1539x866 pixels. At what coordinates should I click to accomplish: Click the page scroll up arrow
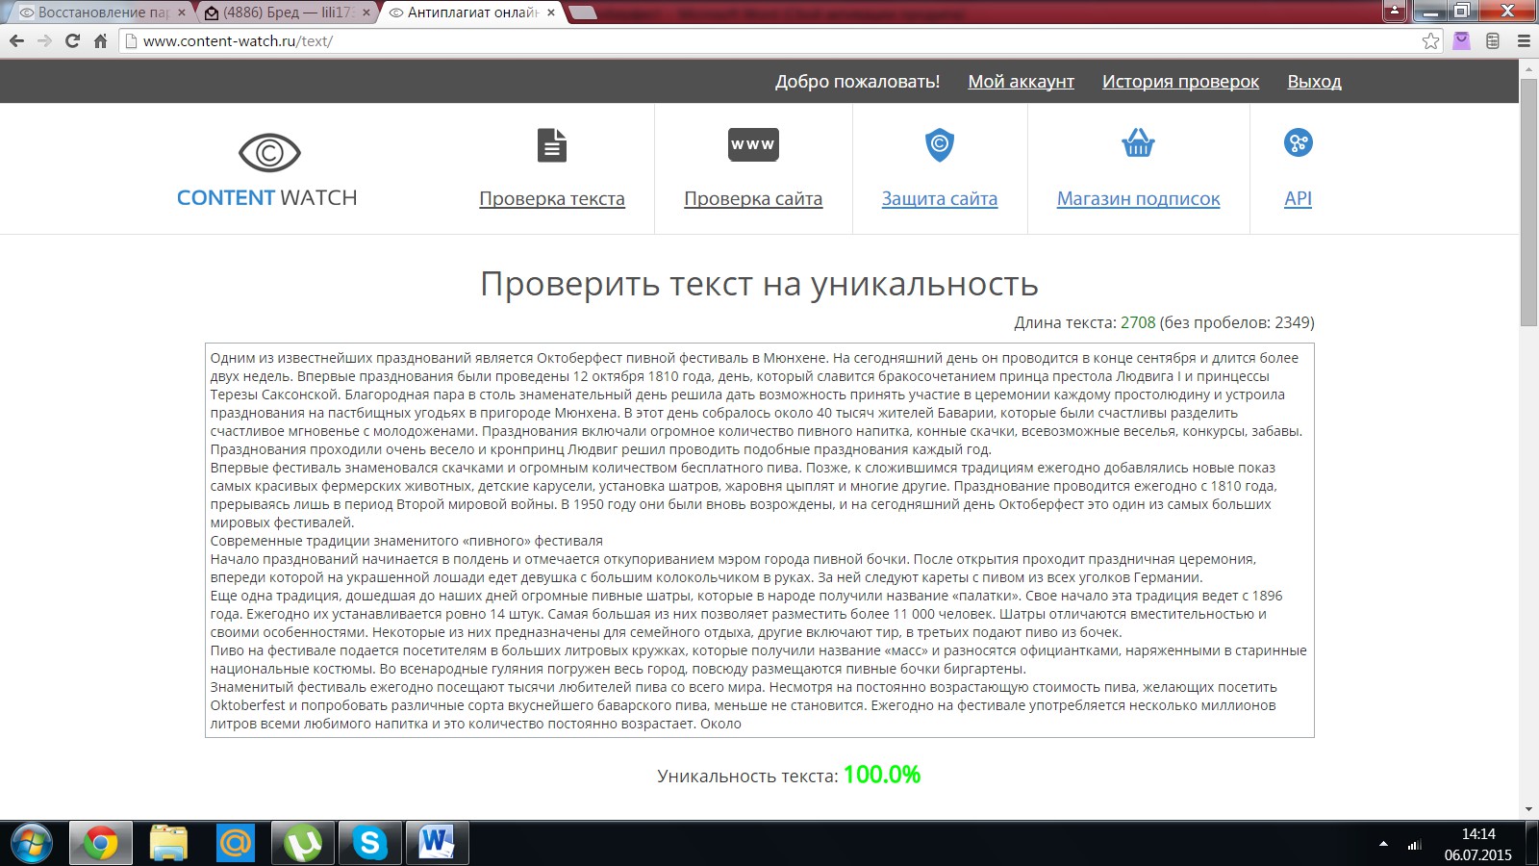coord(1528,68)
